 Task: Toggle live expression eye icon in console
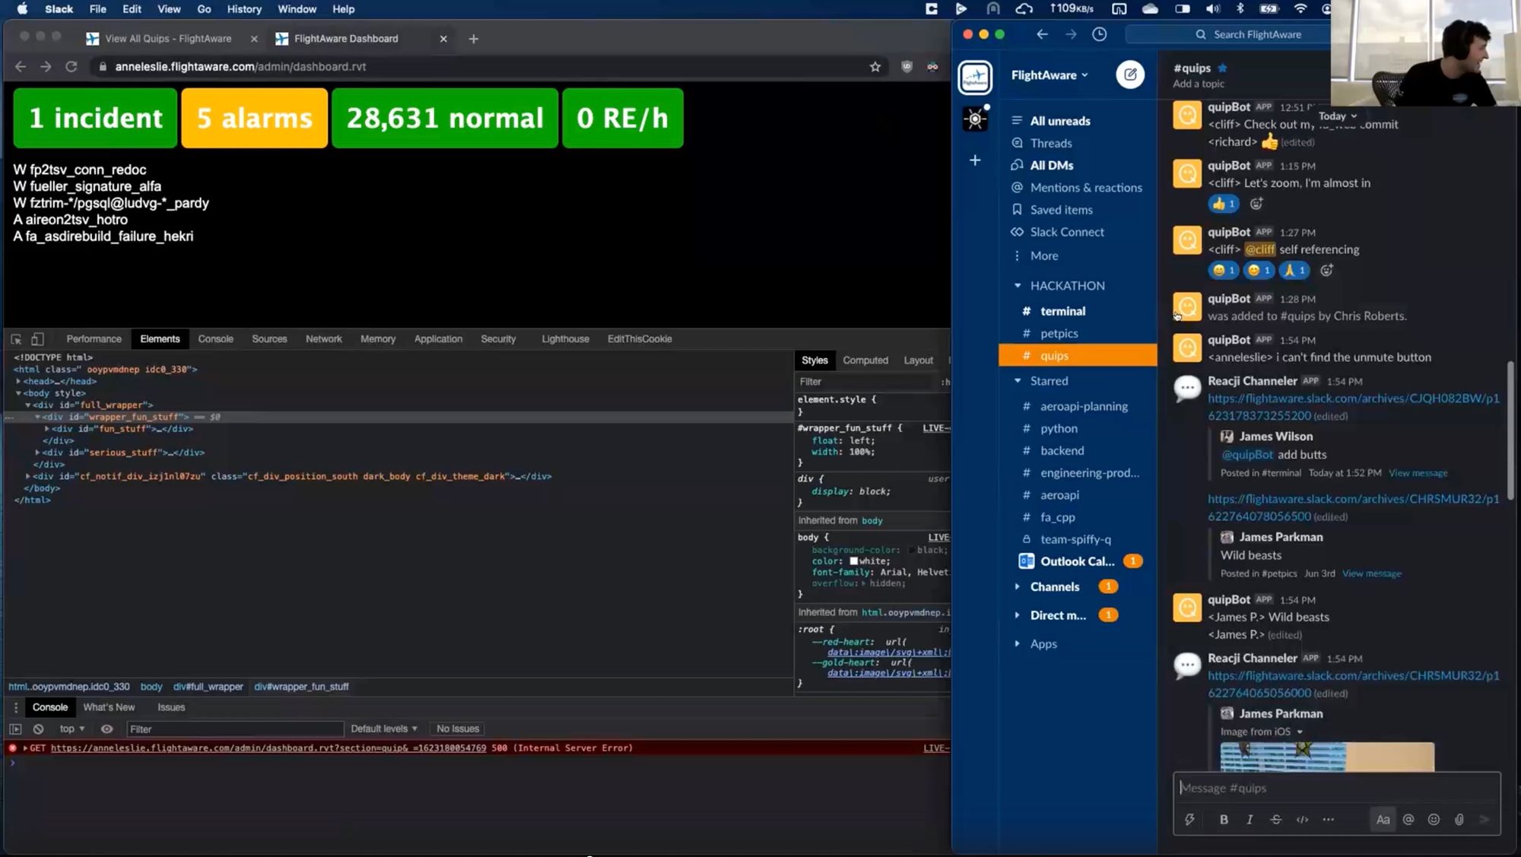pyautogui.click(x=107, y=728)
